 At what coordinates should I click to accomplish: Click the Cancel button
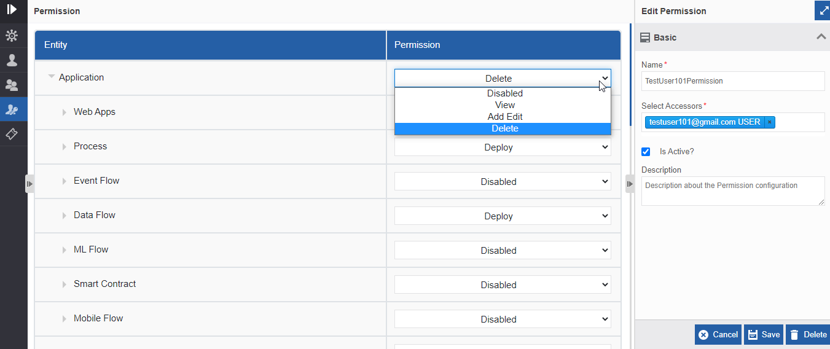[718, 335]
